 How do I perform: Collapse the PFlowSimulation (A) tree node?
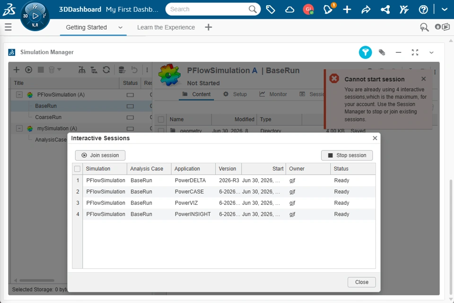(x=19, y=94)
